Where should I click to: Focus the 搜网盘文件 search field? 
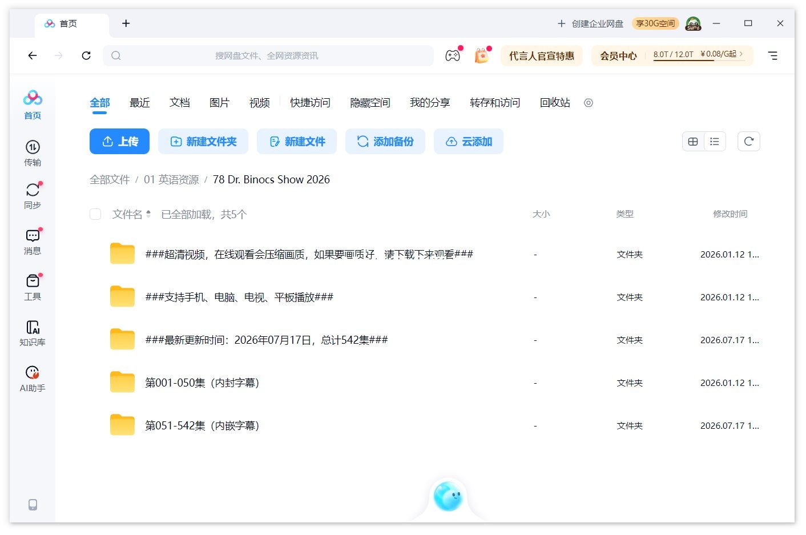click(268, 55)
